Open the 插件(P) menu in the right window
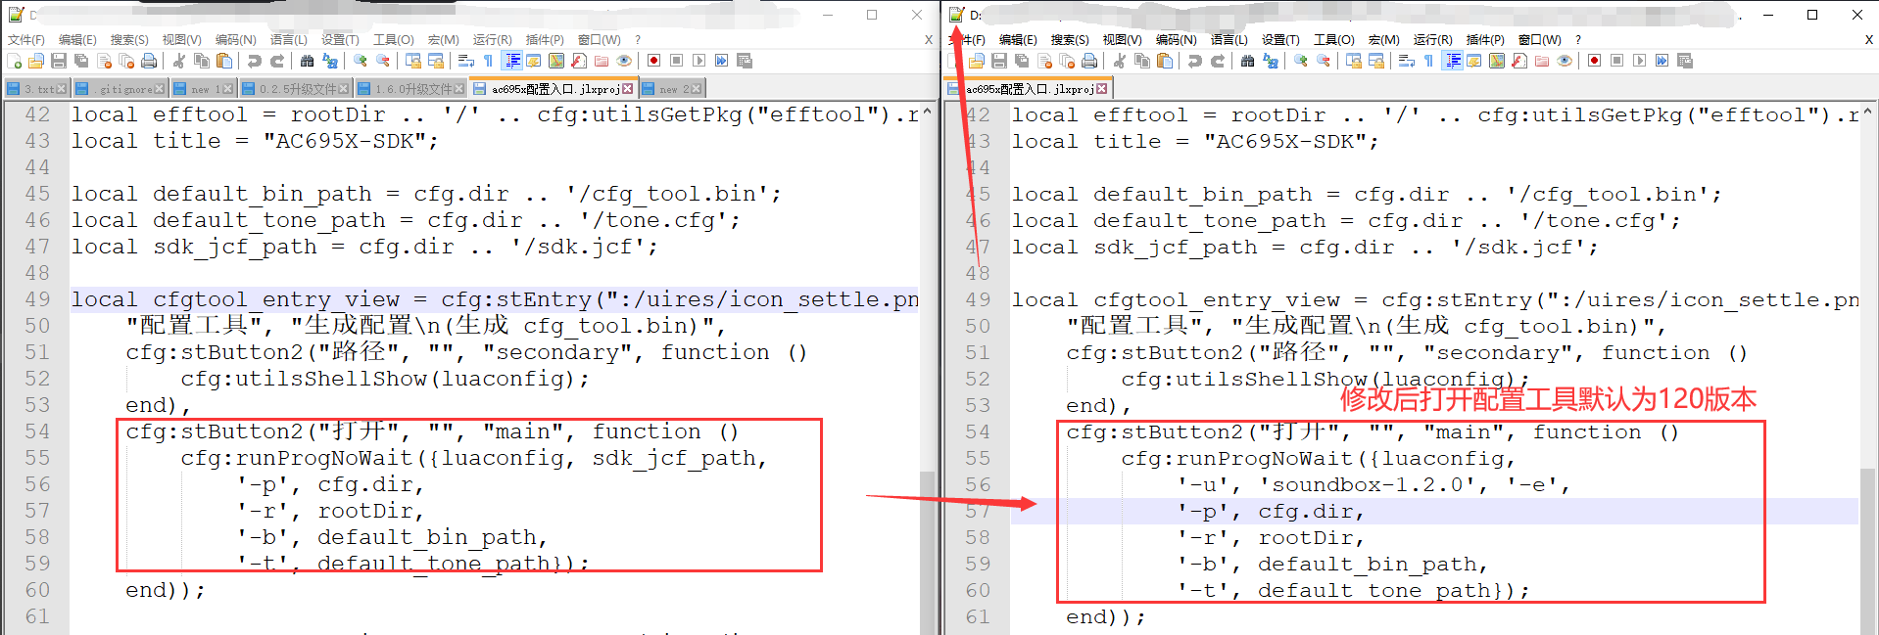Screen dimensions: 1879x635 pyautogui.click(x=1485, y=40)
